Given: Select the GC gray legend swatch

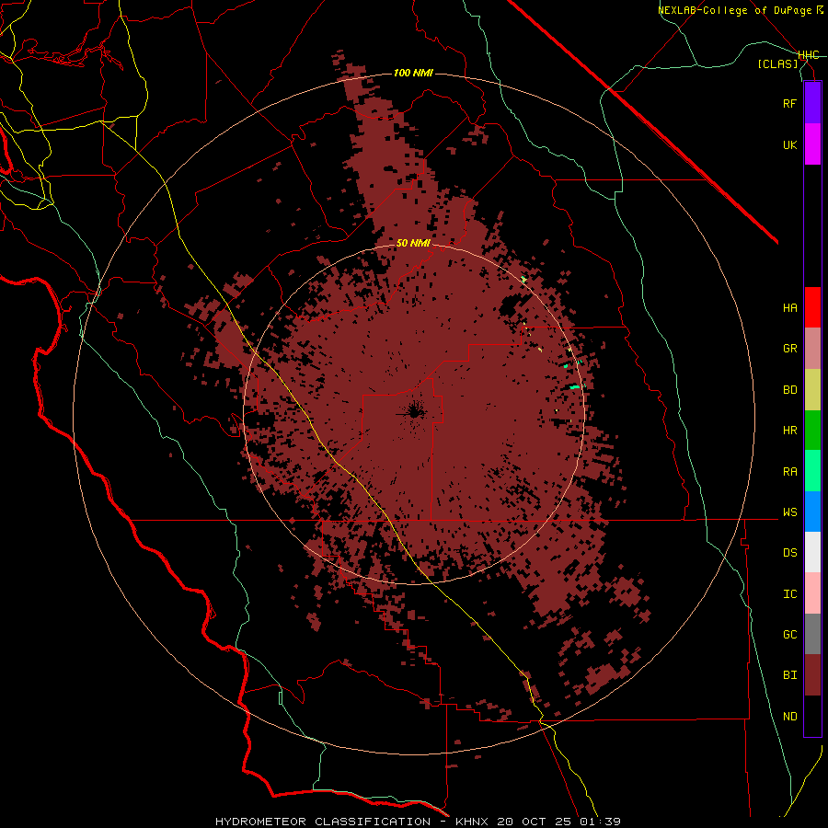Looking at the screenshot, I should point(812,634).
